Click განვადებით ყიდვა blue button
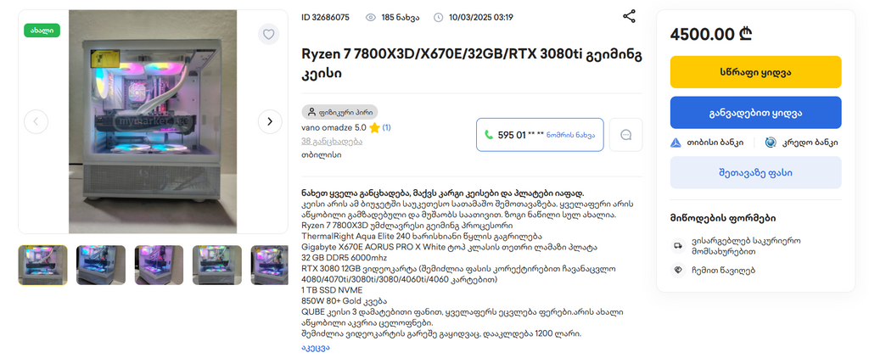The image size is (869, 358). (x=755, y=113)
